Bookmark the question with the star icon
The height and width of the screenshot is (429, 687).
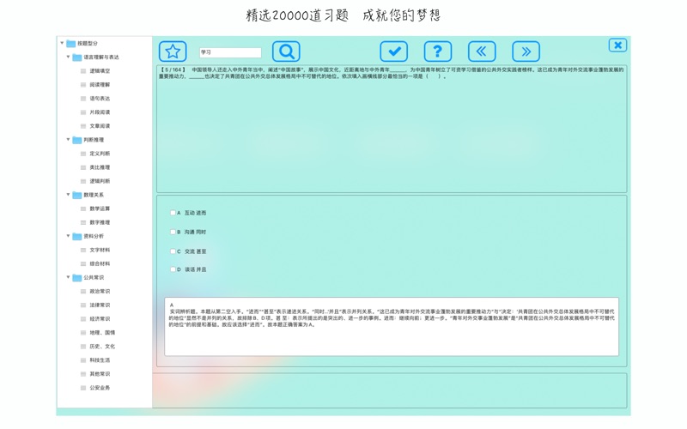[173, 51]
